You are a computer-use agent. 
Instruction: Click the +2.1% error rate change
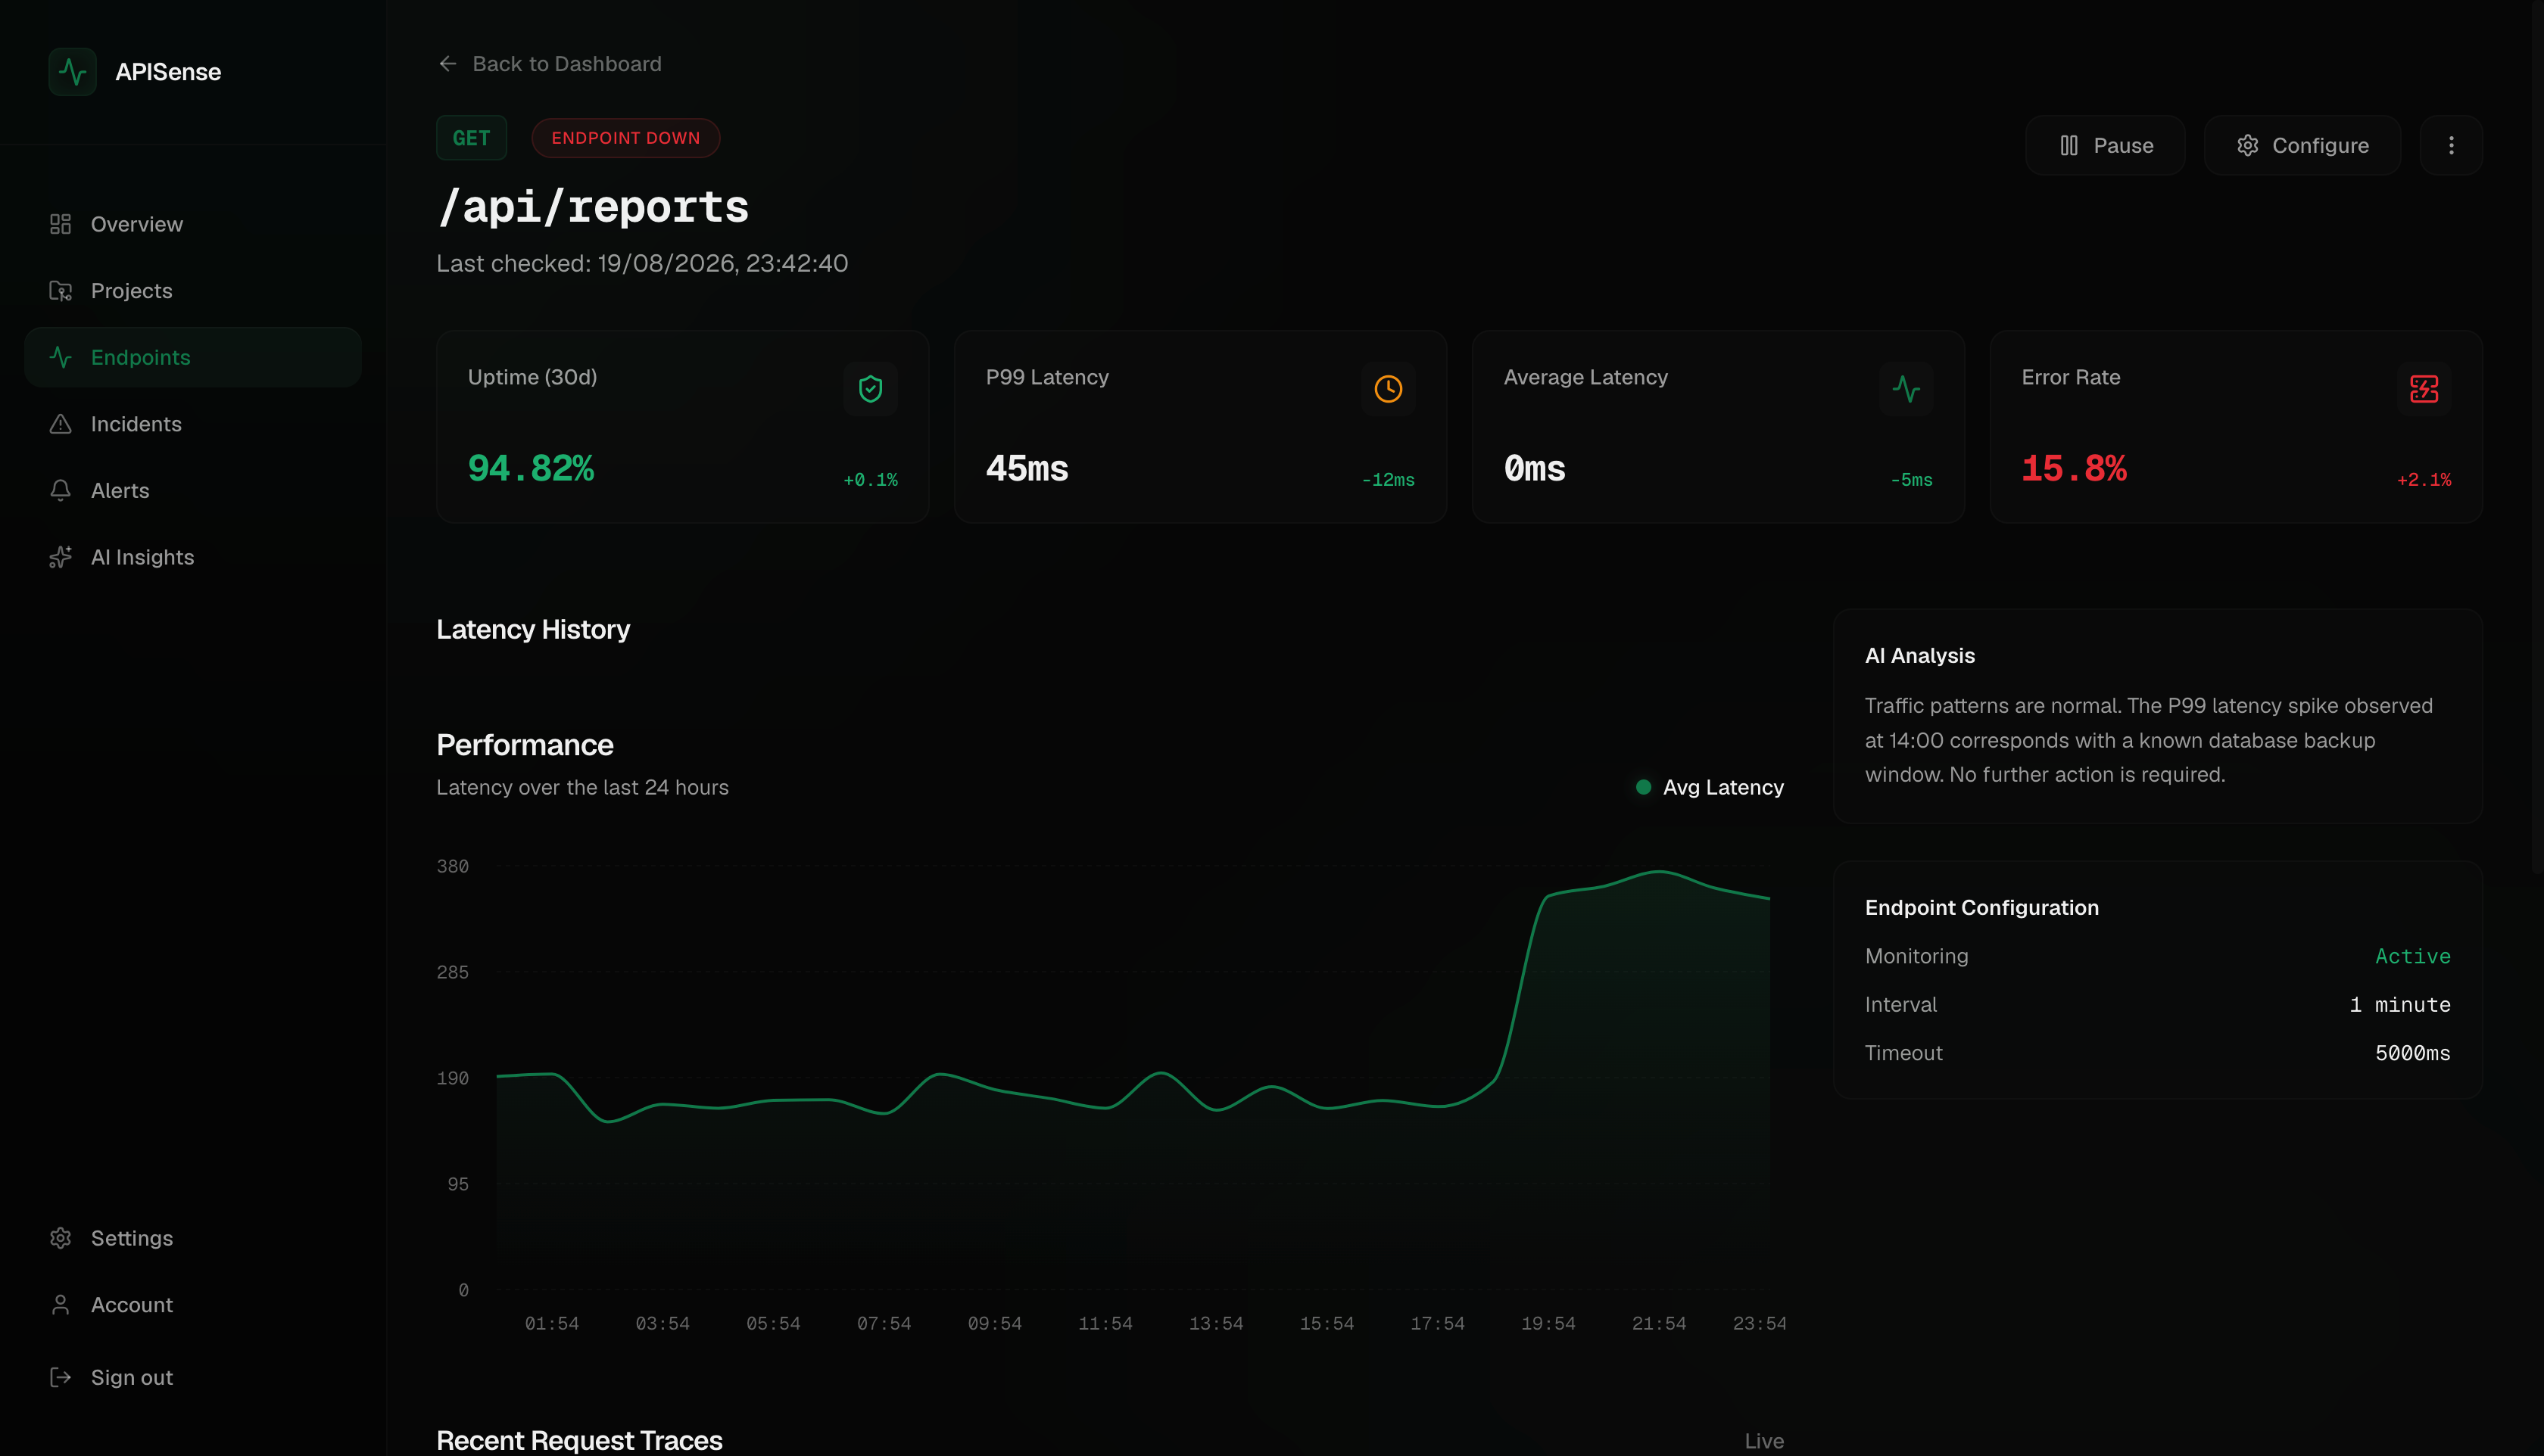coord(2424,480)
